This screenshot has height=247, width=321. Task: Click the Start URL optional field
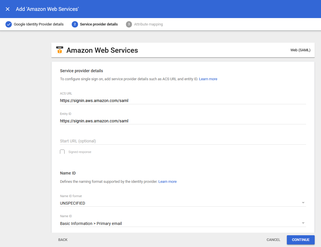183,141
